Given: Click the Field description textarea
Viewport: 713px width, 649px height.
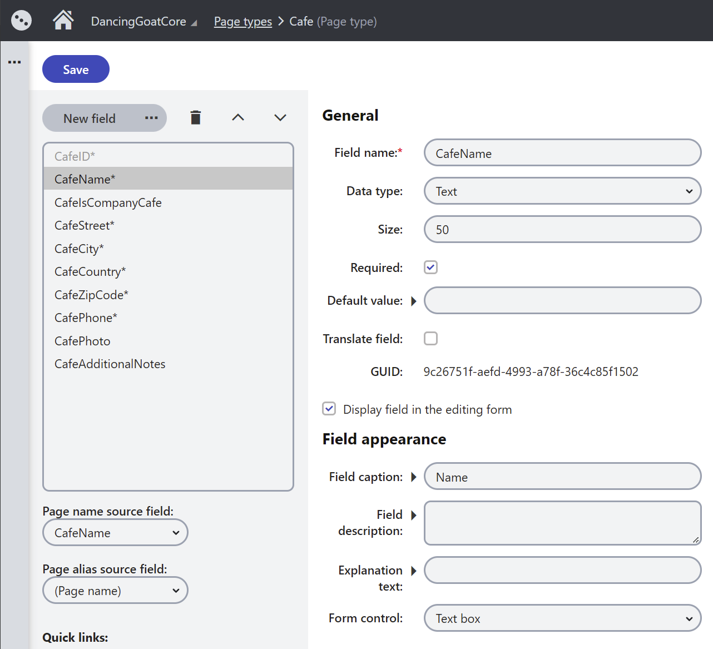Looking at the screenshot, I should pos(562,523).
